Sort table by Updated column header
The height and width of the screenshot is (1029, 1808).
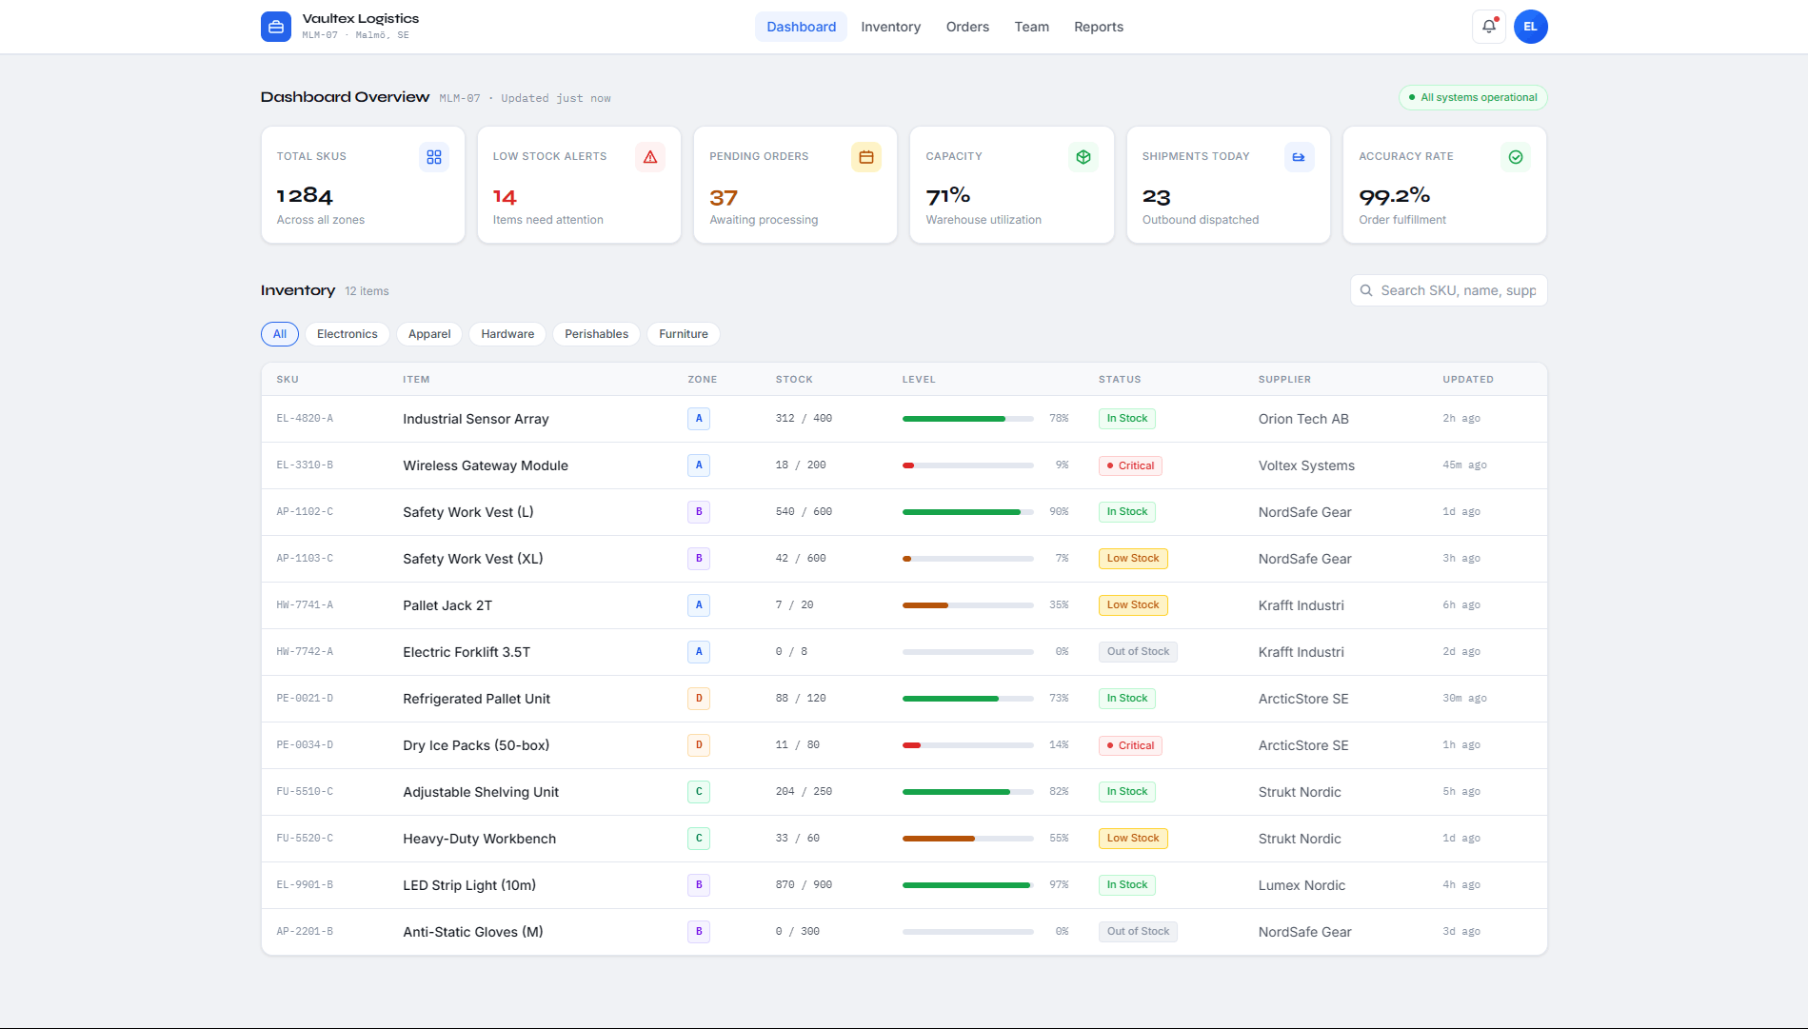click(x=1467, y=380)
